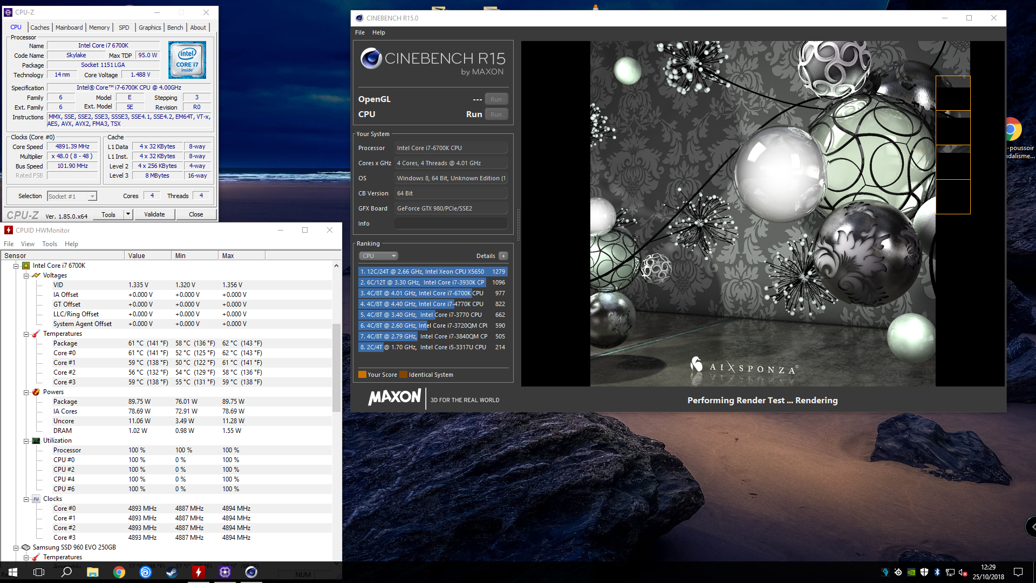Collapse the Utilization section in HWMonitor
Image resolution: width=1036 pixels, height=583 pixels.
click(26, 440)
